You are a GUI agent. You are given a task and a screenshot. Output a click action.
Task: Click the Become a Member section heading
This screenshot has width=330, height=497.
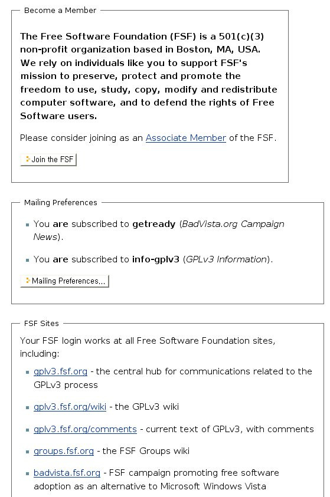click(x=60, y=11)
